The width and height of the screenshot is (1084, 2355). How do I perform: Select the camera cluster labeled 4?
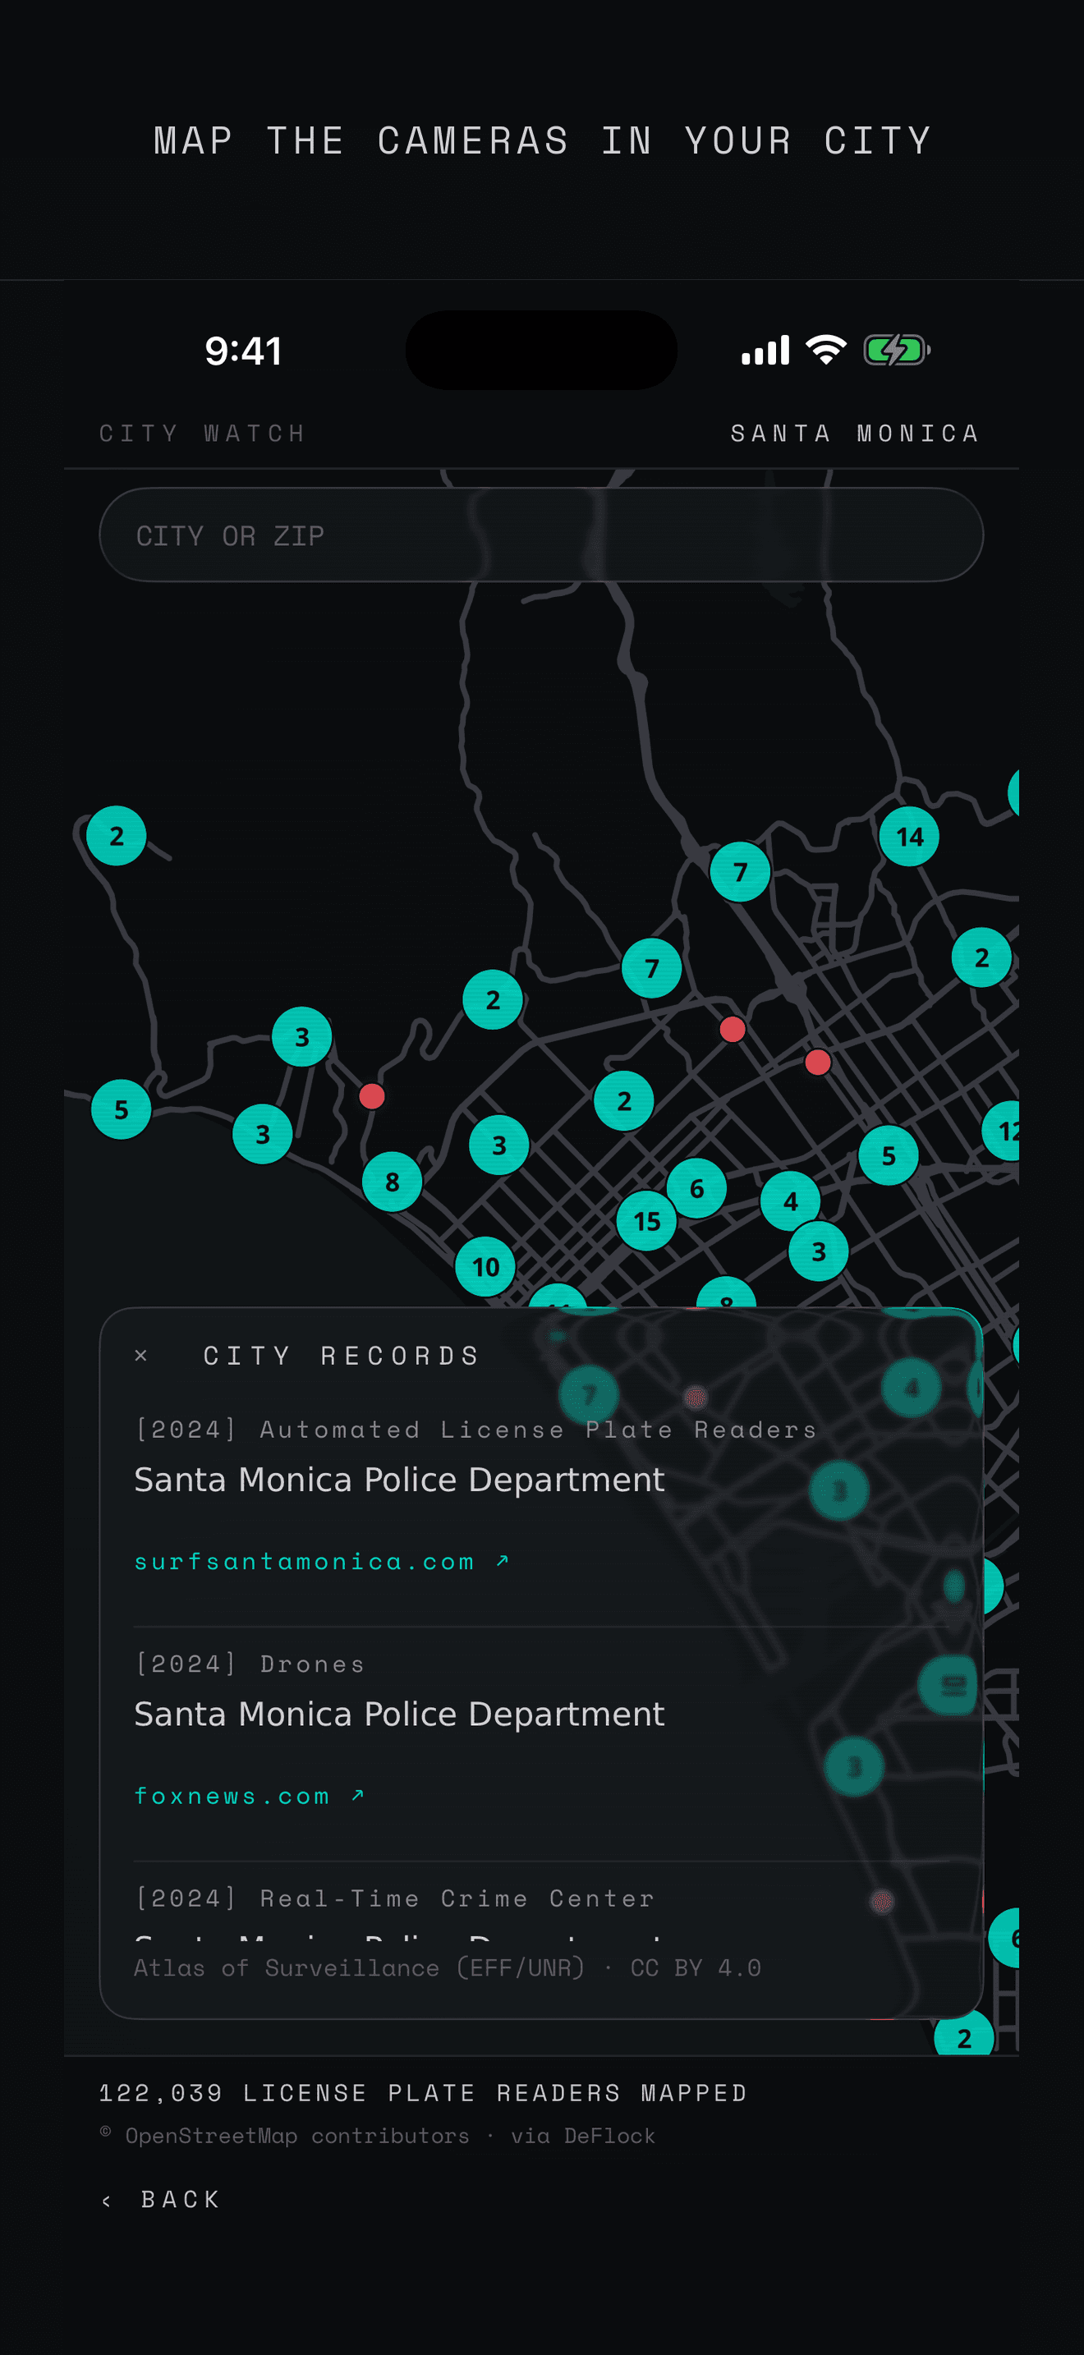point(791,1200)
